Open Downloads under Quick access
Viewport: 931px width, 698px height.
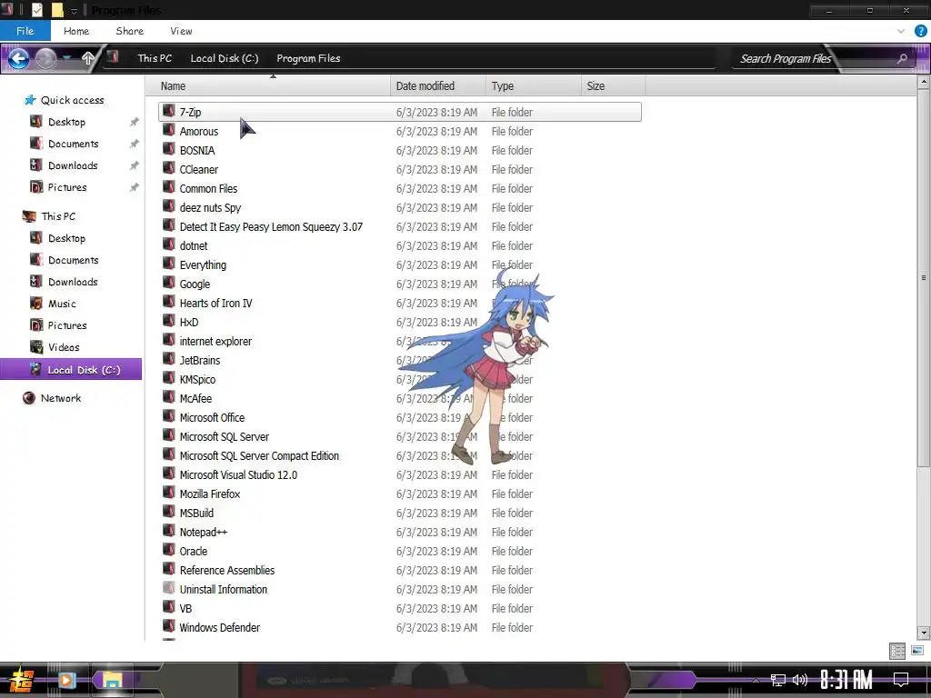[x=73, y=165]
